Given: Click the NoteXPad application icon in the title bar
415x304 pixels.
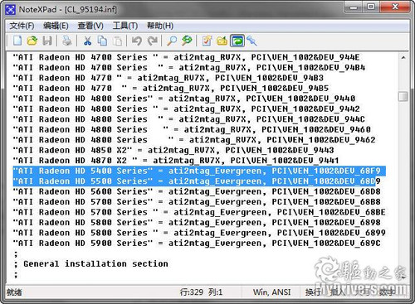Looking at the screenshot, I should coord(10,10).
